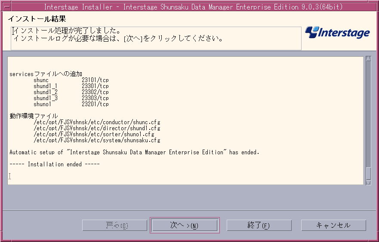Click the conductor/shunc.cfg path line
The image size is (379, 242).
point(97,122)
